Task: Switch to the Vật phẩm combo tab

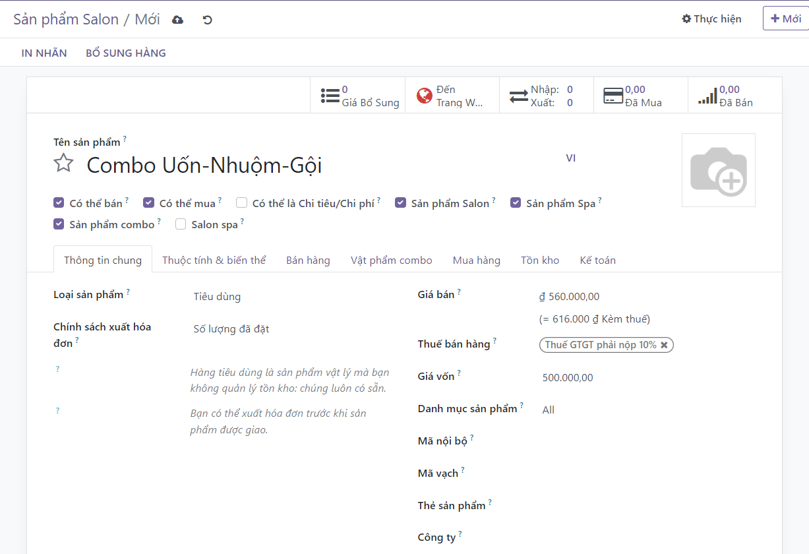Action: coord(391,261)
